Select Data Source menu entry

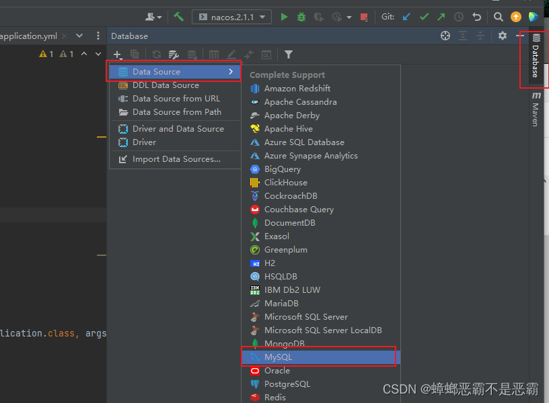(175, 72)
